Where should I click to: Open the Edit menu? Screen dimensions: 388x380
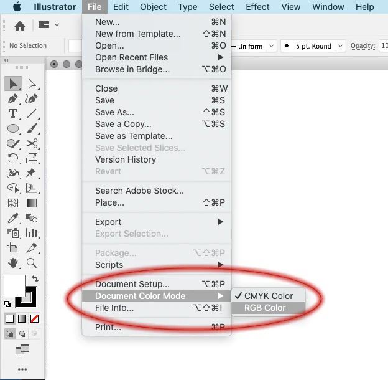[x=121, y=7]
